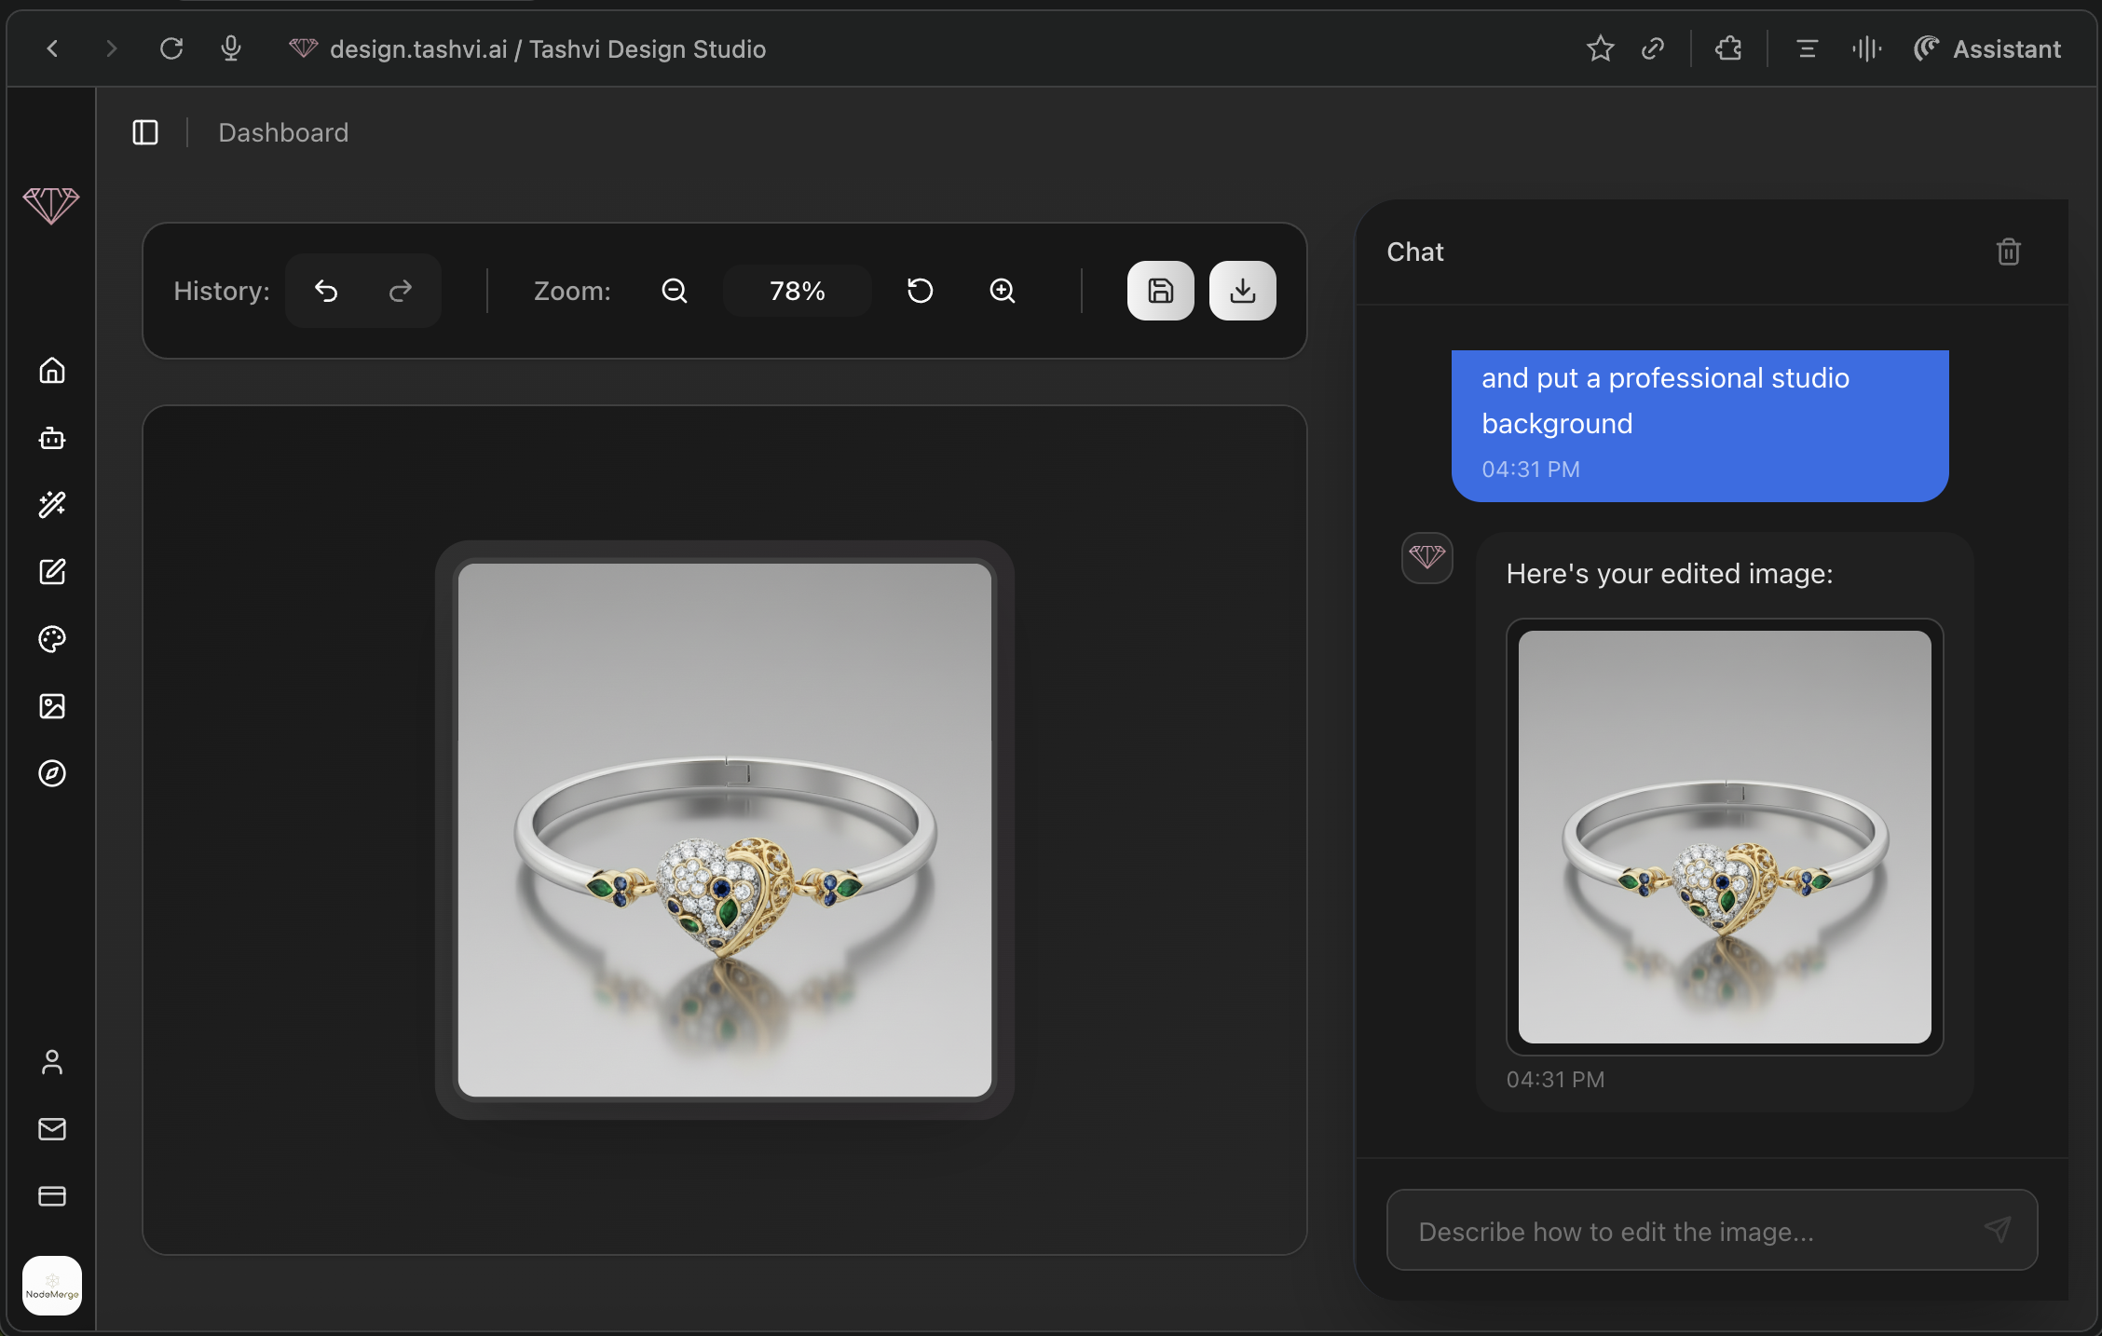Download the edited bracelet image
Screen dimensions: 2102x1336
click(x=1242, y=292)
